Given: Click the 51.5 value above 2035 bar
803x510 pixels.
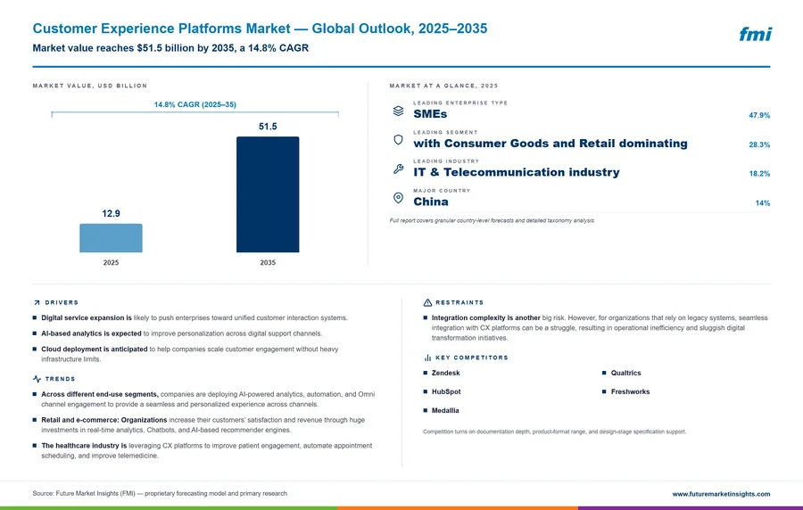Looking at the screenshot, I should [268, 127].
